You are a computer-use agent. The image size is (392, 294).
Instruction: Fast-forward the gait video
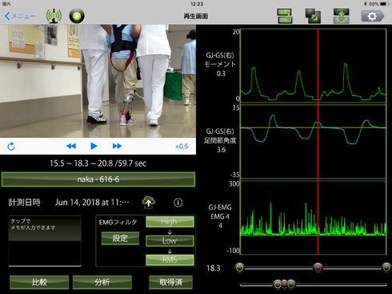[117, 146]
